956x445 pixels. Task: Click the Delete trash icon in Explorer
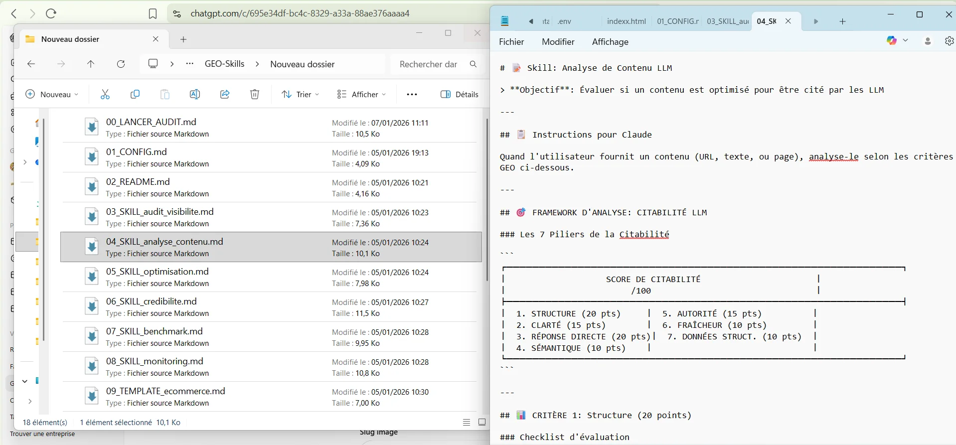coord(255,94)
